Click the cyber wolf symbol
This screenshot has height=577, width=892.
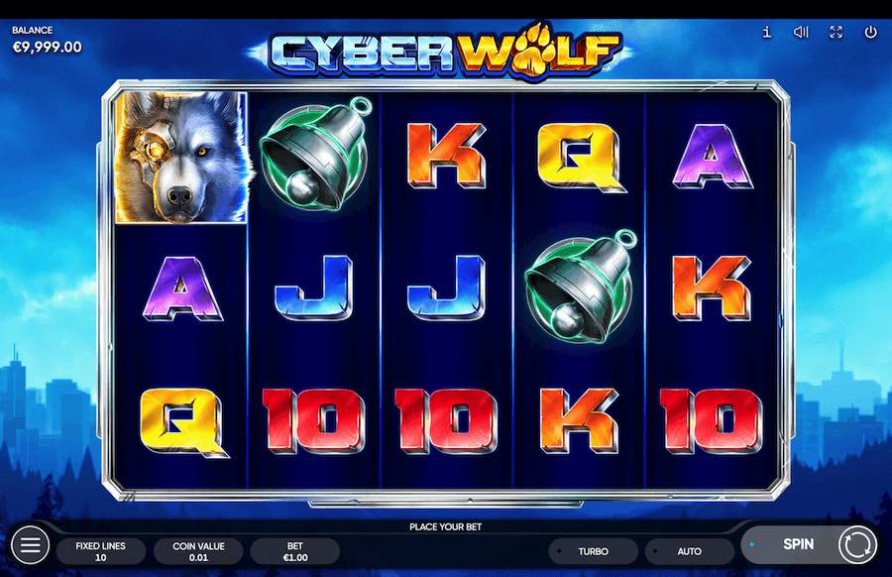point(181,157)
